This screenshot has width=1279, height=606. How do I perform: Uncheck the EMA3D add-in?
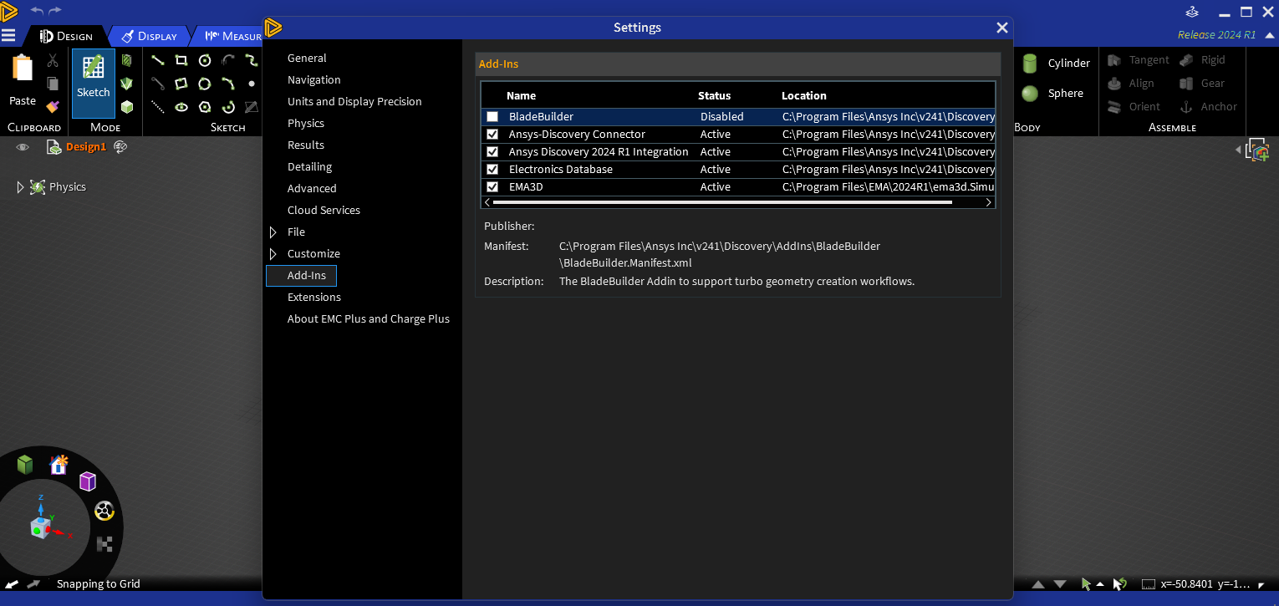click(x=492, y=187)
